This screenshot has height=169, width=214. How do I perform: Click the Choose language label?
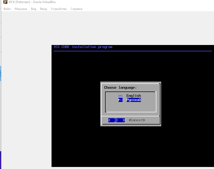[x=120, y=88]
